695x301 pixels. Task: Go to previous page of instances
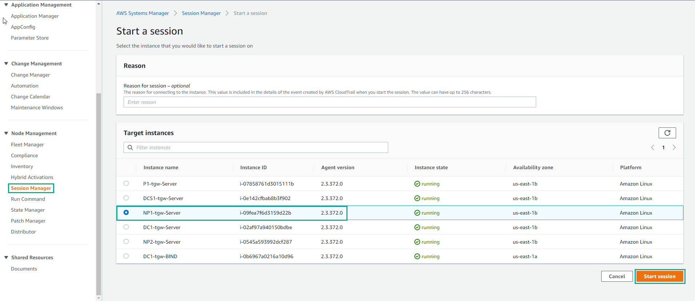pos(652,147)
